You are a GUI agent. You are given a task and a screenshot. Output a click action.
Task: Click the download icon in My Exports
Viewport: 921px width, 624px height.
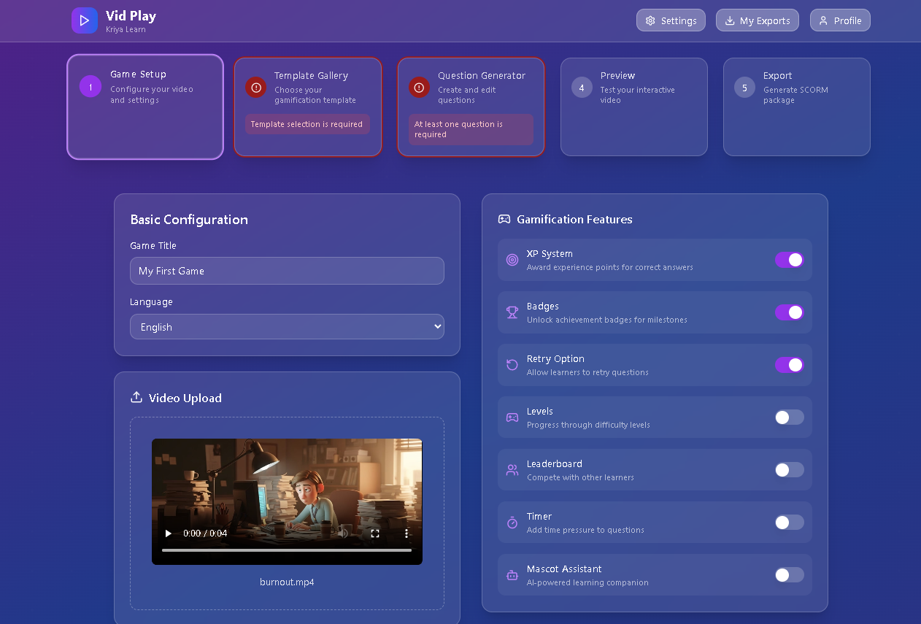pos(730,20)
